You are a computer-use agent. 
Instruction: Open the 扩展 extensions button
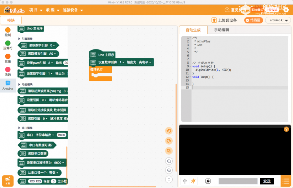click(x=8, y=181)
